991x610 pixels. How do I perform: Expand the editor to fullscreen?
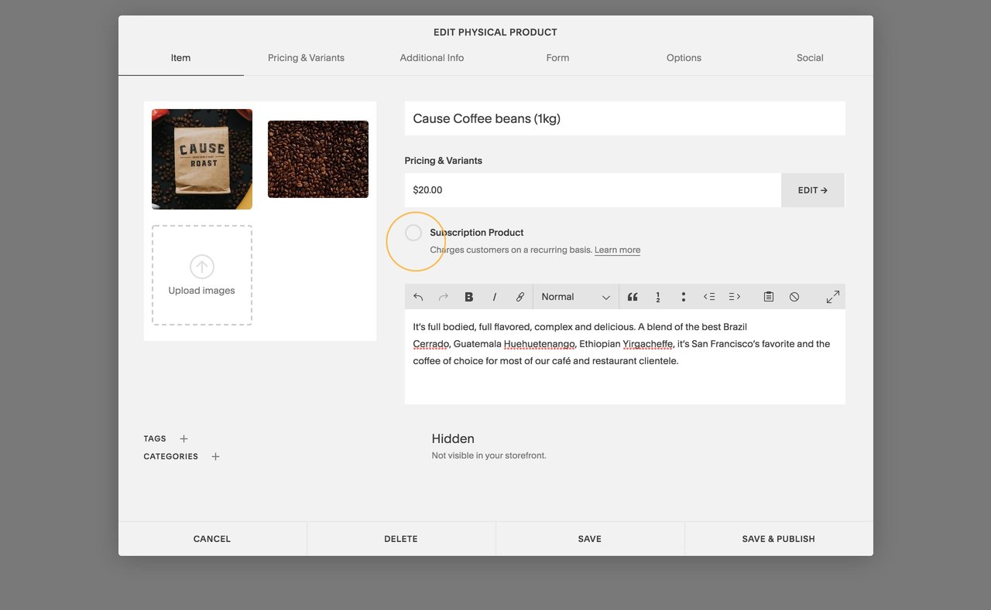(x=832, y=296)
